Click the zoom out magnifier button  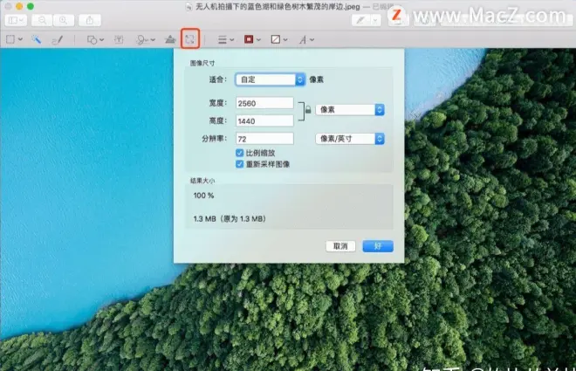(x=42, y=20)
